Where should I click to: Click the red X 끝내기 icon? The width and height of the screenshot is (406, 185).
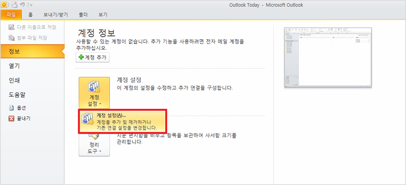(11, 119)
